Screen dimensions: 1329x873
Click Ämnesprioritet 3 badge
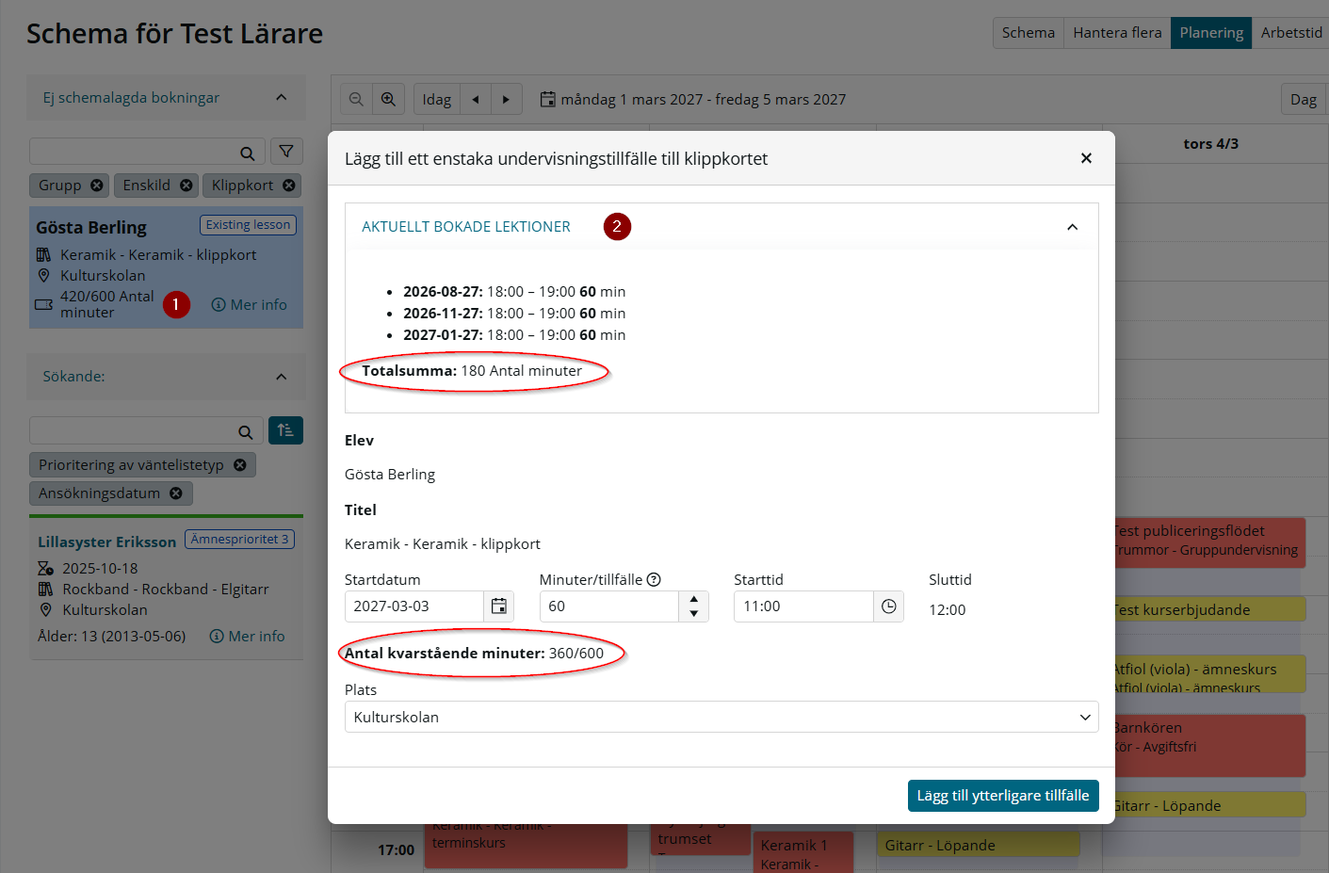pyautogui.click(x=239, y=540)
